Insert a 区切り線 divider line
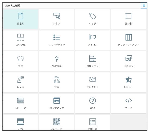This screenshot has width=149, height=131. 20,40
